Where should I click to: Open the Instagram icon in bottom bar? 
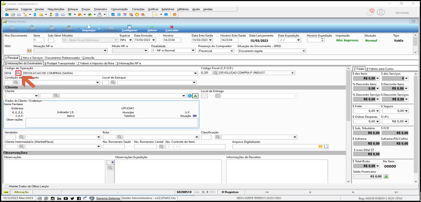click(x=52, y=198)
